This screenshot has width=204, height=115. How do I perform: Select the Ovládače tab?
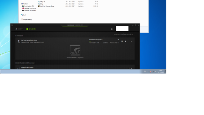point(31,29)
